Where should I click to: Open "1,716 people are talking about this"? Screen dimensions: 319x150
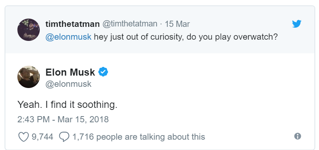(x=138, y=137)
